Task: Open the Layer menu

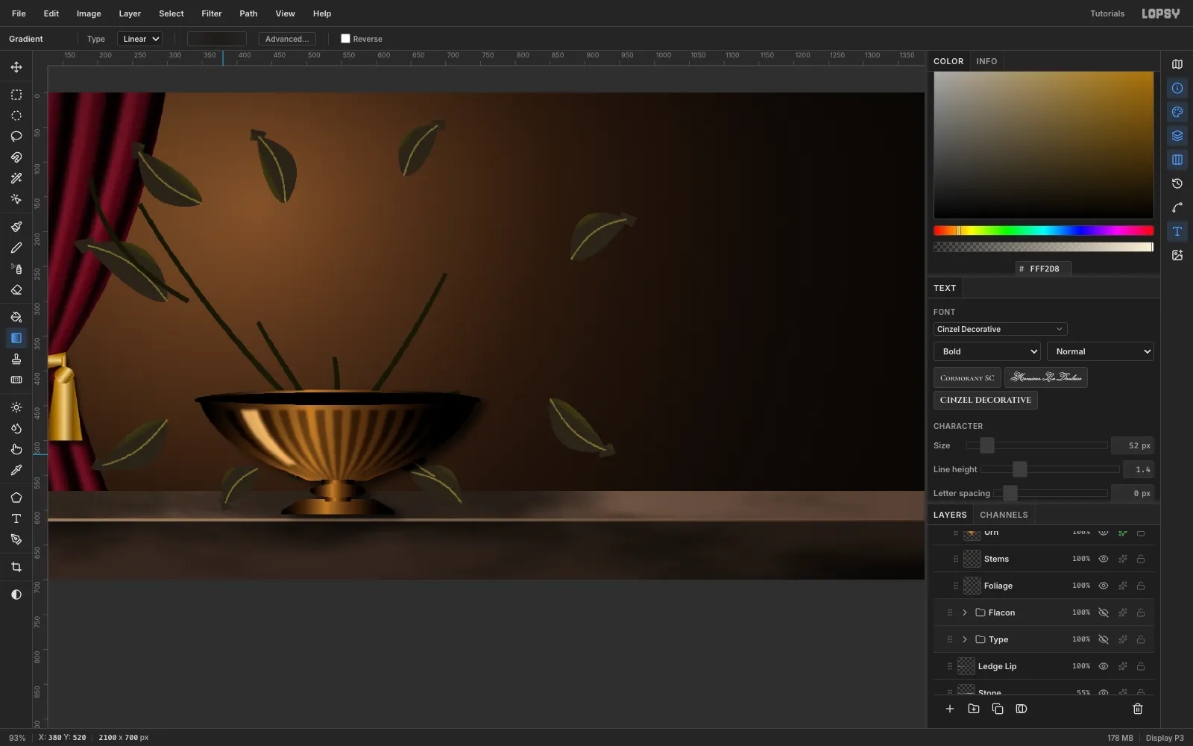Action: (x=130, y=13)
